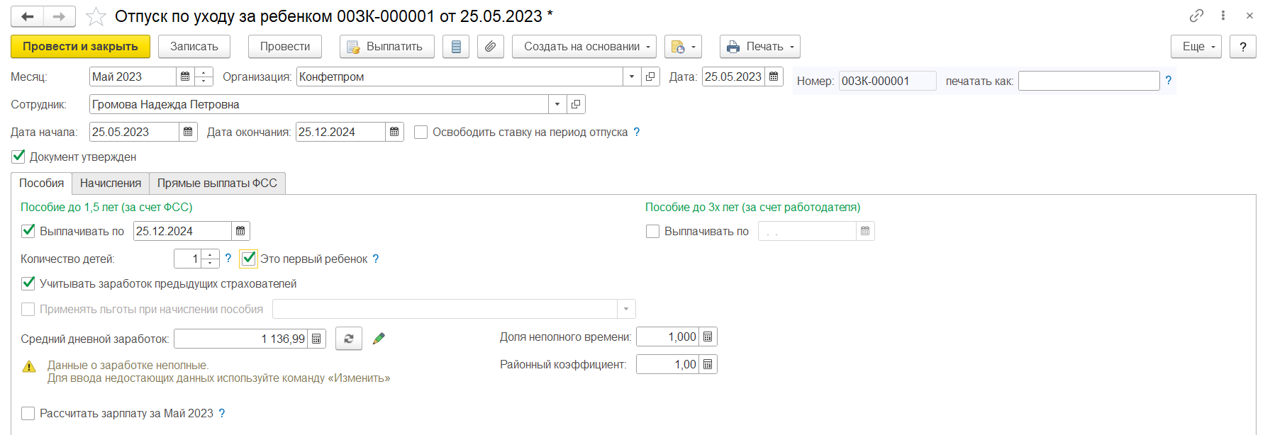Screen dimensions: 1270x435
Task: Expand the Создать на основании menu
Action: (x=584, y=47)
